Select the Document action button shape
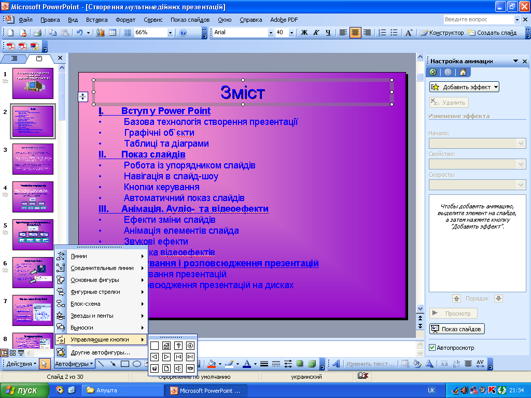This screenshot has height=398, width=531. (166, 368)
